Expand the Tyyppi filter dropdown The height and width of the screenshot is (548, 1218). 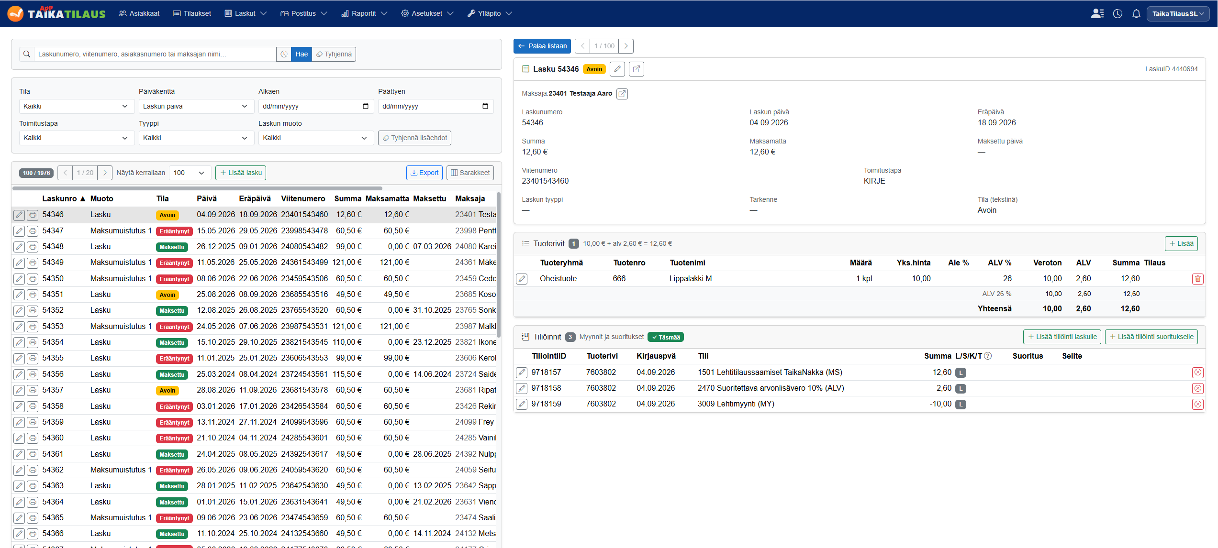pyautogui.click(x=196, y=138)
